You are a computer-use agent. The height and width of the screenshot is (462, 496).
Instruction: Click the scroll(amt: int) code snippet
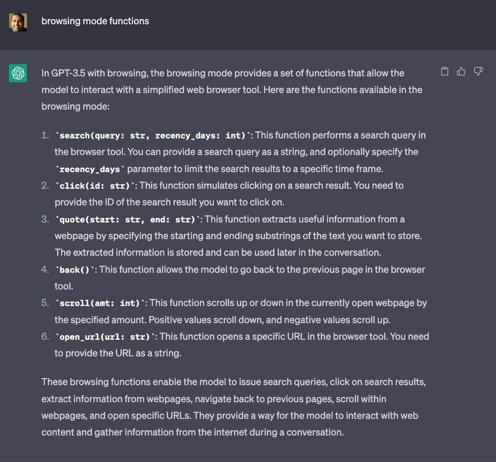100,303
